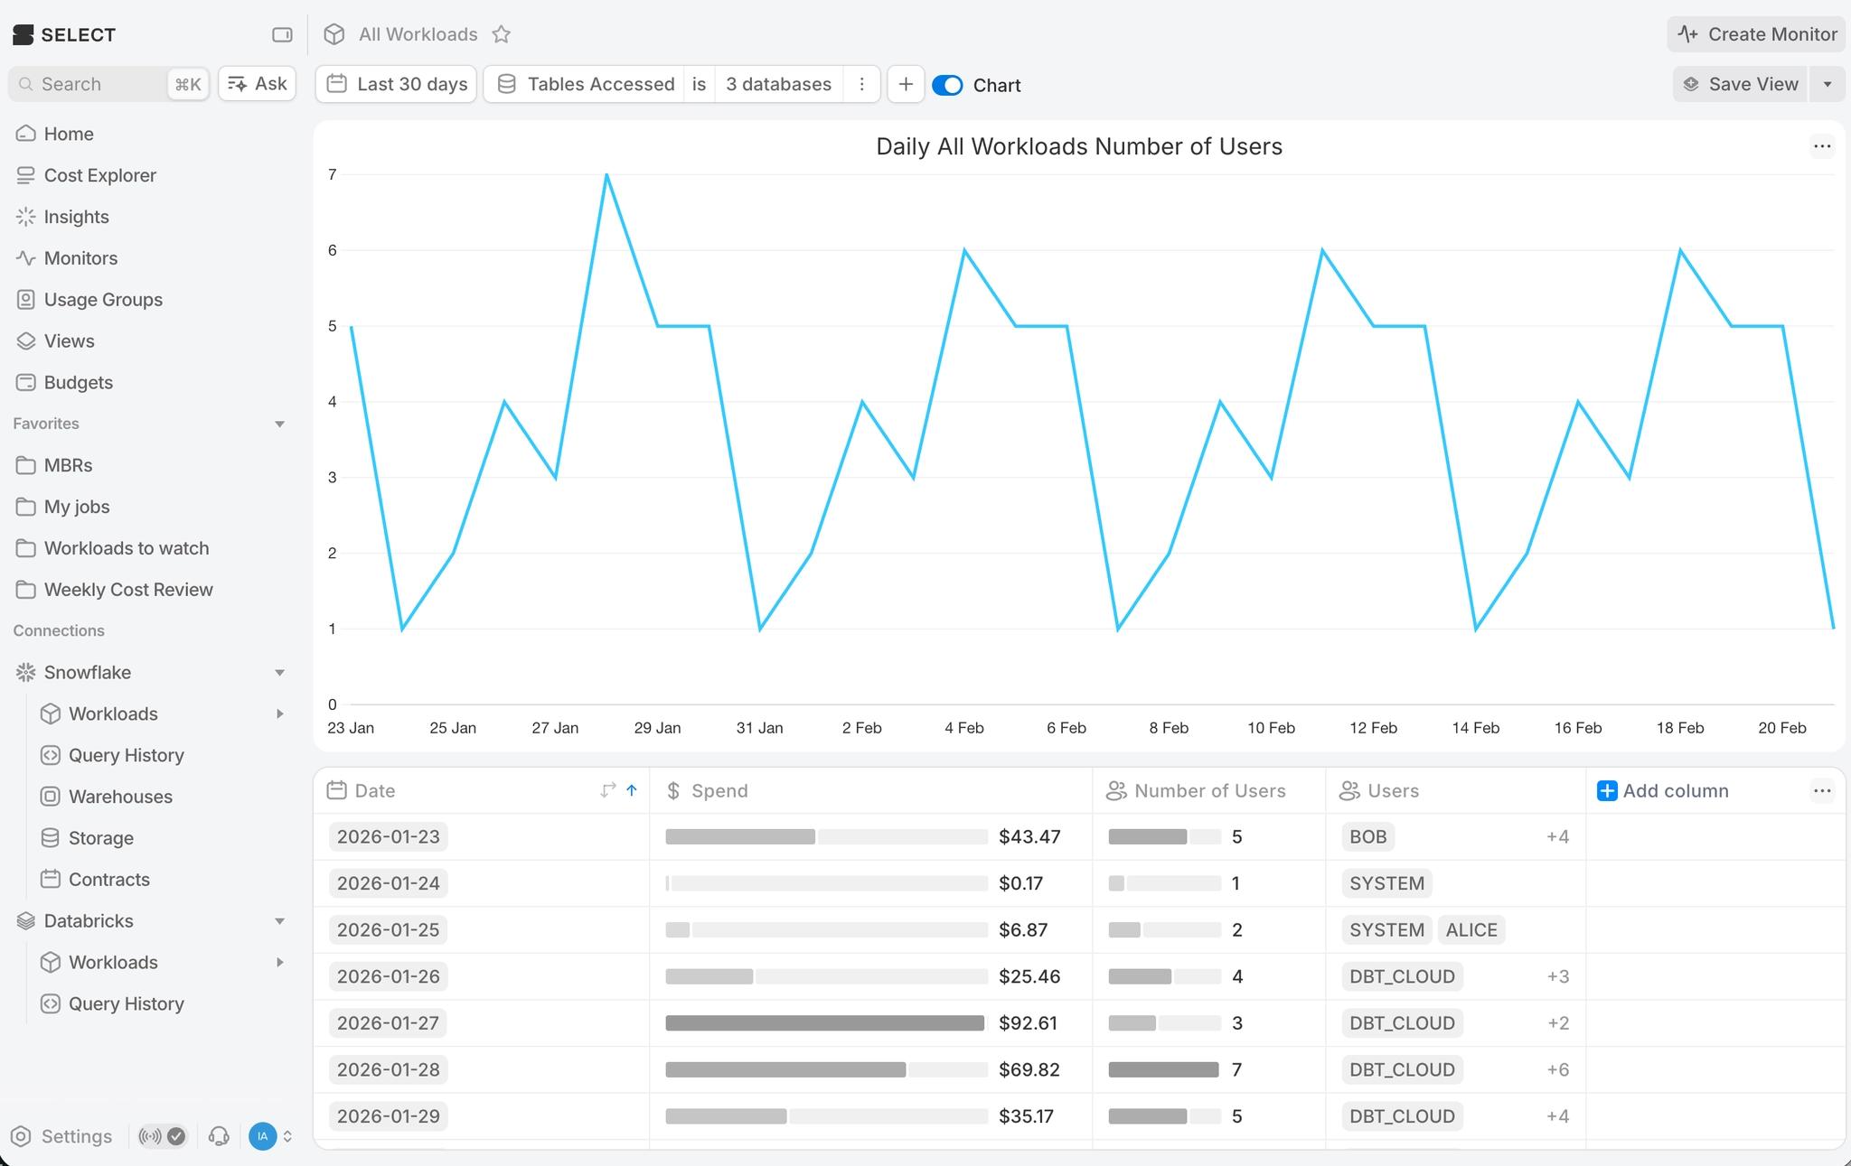Toggle the Chart switch off
The image size is (1851, 1166).
(947, 85)
